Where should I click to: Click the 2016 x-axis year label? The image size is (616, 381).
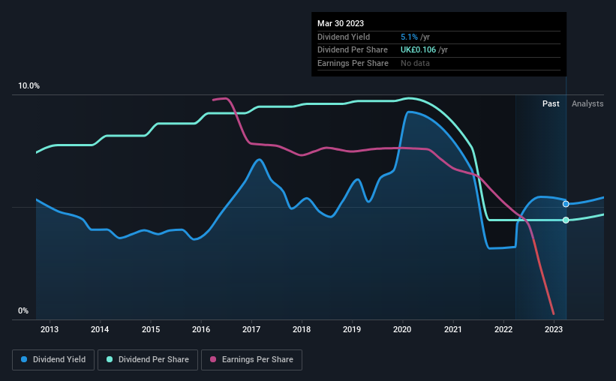click(201, 329)
